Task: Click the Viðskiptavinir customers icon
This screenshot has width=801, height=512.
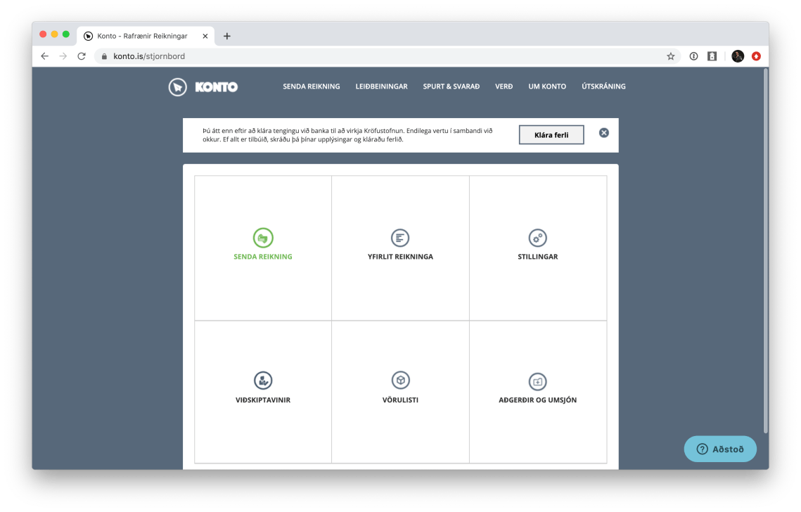Action: tap(263, 381)
